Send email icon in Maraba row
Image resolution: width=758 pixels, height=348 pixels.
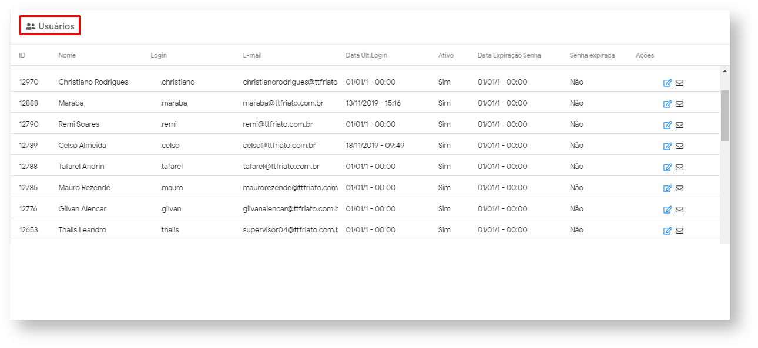click(x=679, y=104)
